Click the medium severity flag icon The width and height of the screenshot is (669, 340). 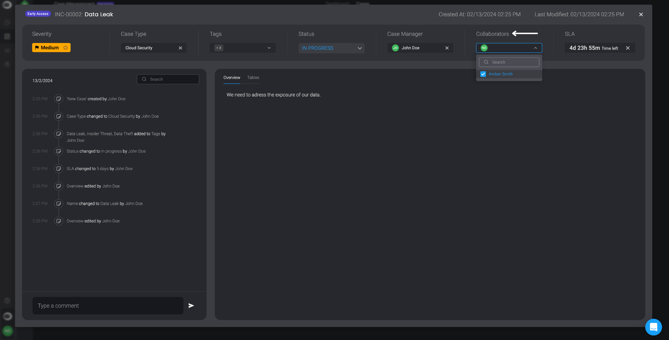tap(37, 48)
